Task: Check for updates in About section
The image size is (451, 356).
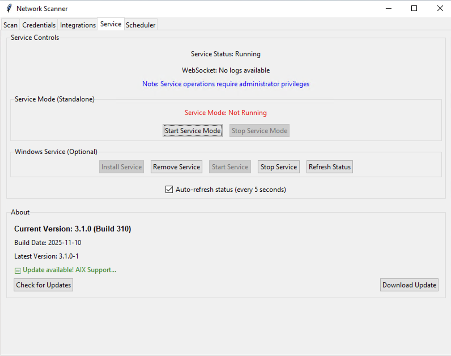Action: click(43, 285)
